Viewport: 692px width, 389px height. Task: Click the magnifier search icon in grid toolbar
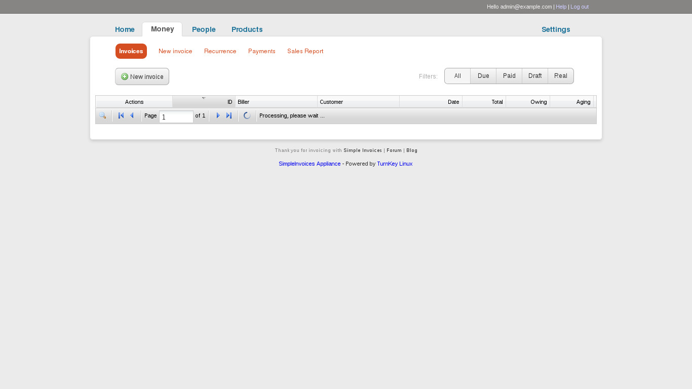[102, 115]
